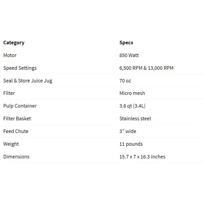
Task: Select the Feed Chute label
Action: click(16, 131)
